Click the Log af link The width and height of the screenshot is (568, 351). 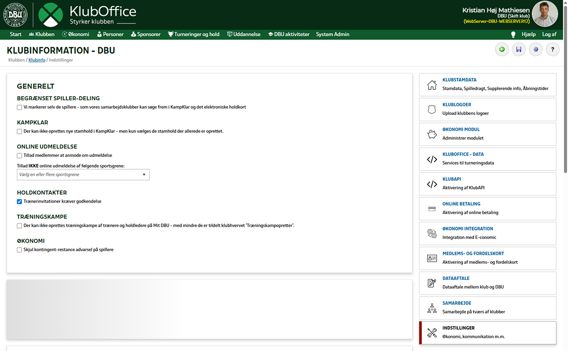coord(549,34)
